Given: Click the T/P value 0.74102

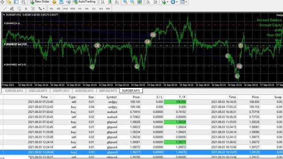Looking at the screenshot, I should 181,112.
